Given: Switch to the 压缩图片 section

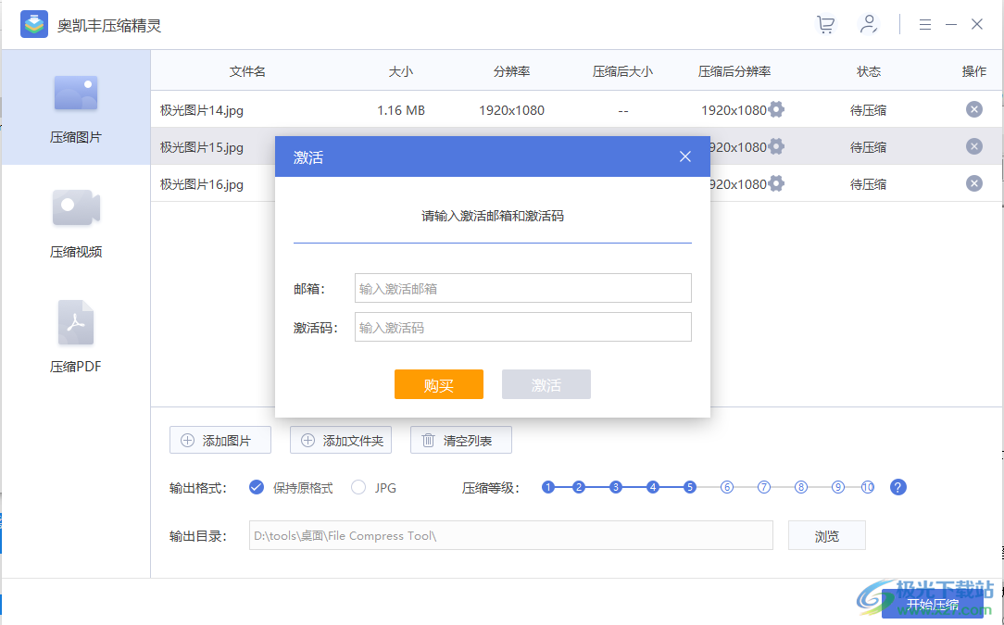Looking at the screenshot, I should (x=76, y=107).
